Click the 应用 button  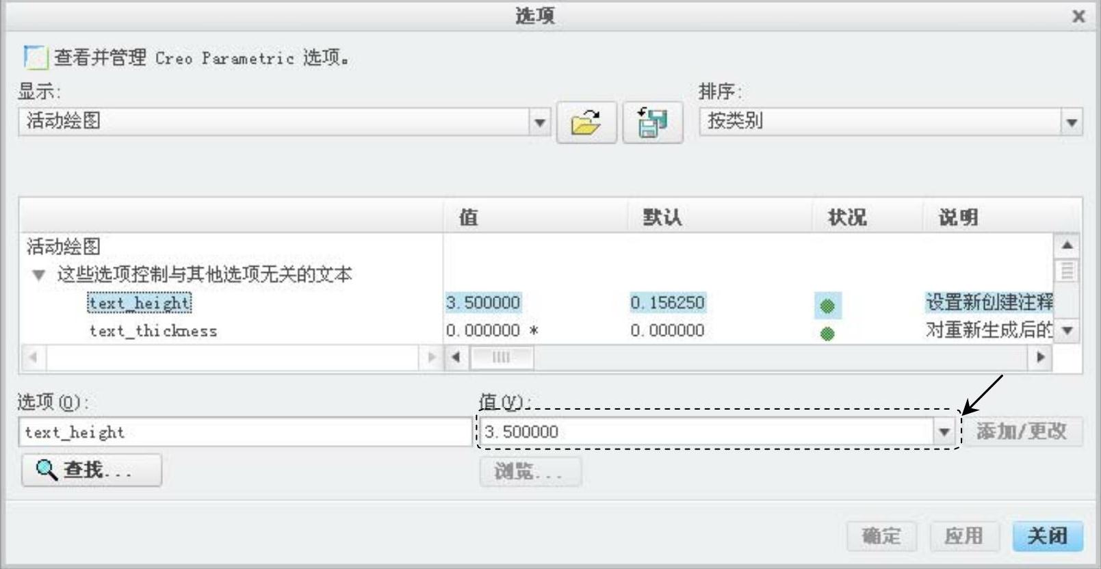(964, 535)
